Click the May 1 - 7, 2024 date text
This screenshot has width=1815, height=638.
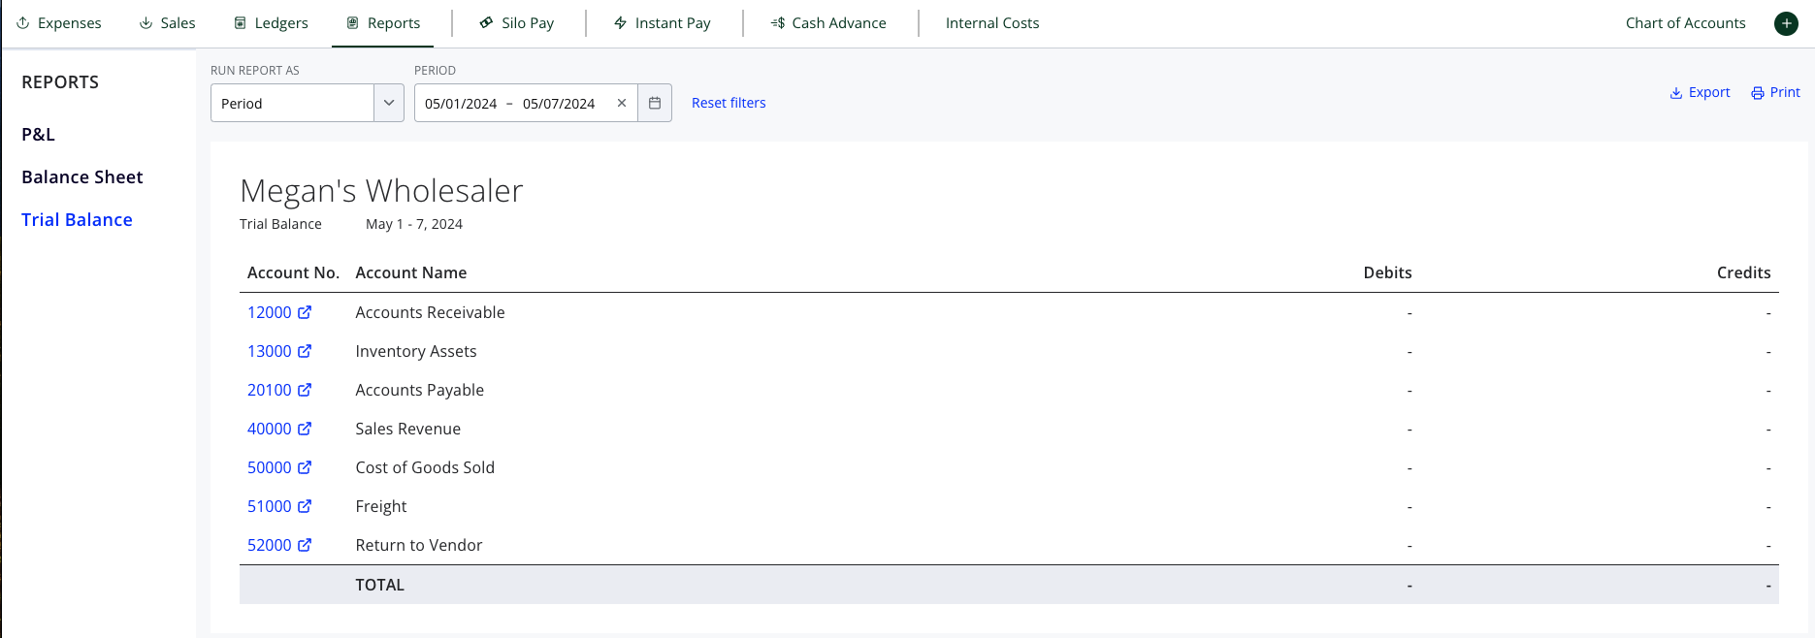click(x=414, y=224)
